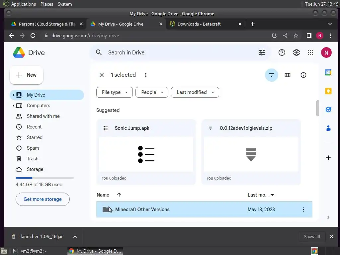This screenshot has height=255, width=340.
Task: Go back in browser
Action: point(12,36)
